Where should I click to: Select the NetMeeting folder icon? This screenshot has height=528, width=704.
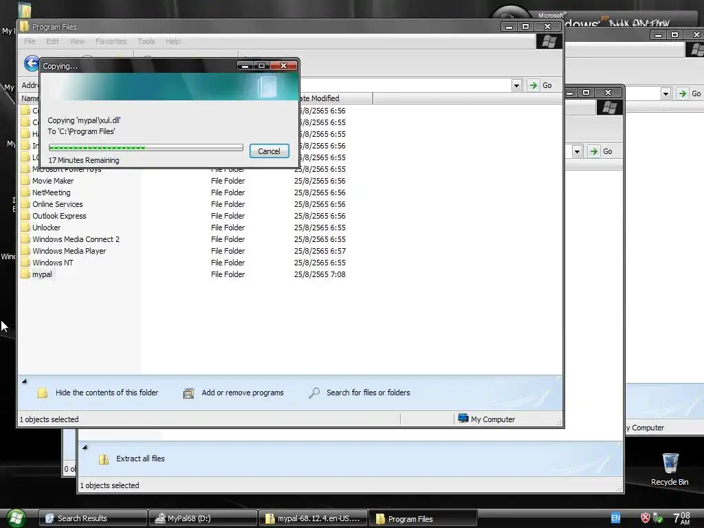pos(25,192)
